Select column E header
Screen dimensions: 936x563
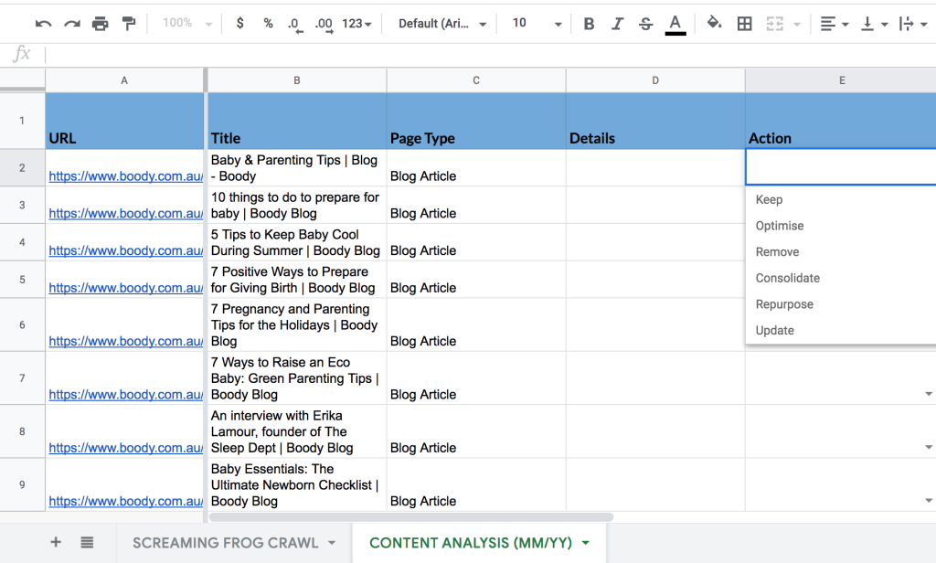(841, 80)
